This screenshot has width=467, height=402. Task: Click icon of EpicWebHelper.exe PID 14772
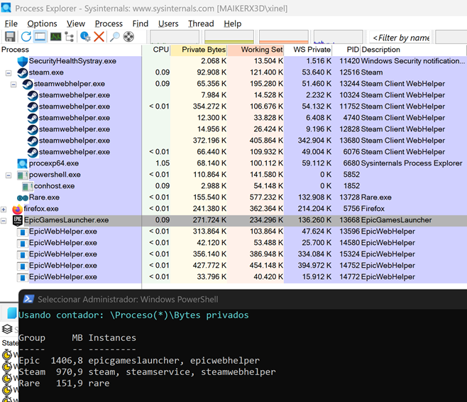[22, 277]
